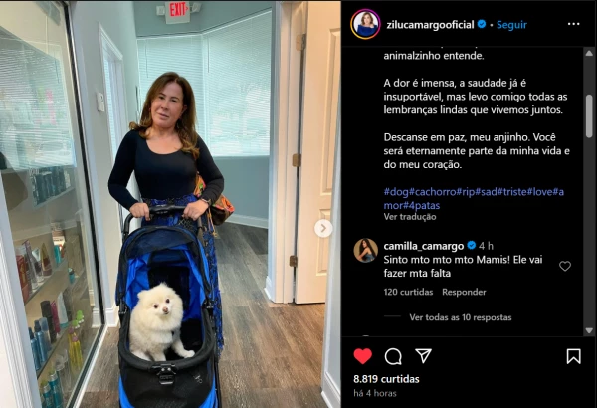Like camilla_camargo's comment with the heart
The width and height of the screenshot is (597, 408).
click(x=565, y=266)
